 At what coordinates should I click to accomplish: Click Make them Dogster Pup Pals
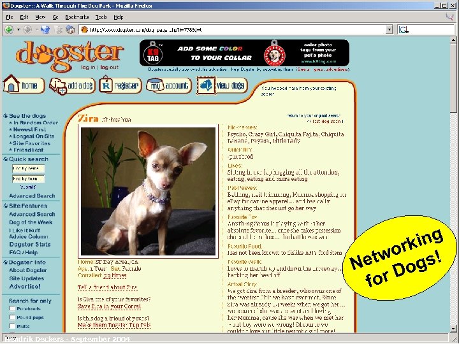114,326
